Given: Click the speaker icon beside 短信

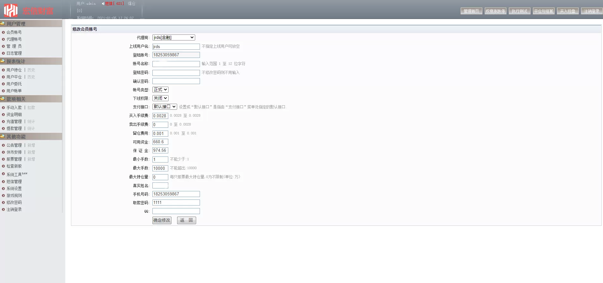Looking at the screenshot, I should [103, 4].
